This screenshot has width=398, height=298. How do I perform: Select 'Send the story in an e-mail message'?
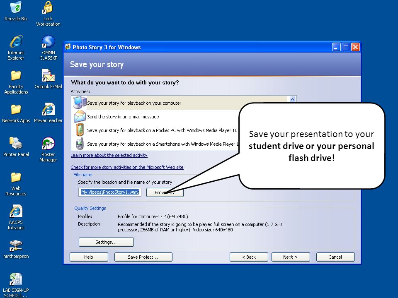123,117
